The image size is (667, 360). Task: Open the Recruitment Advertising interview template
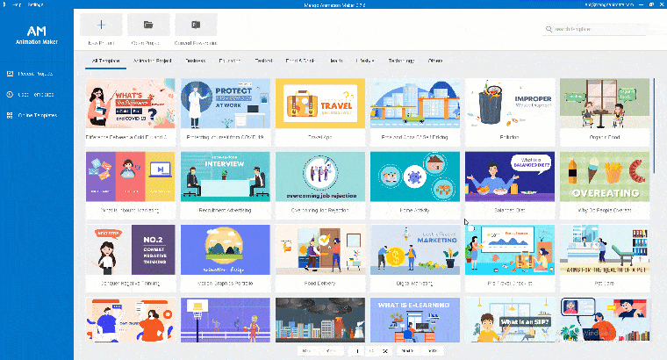point(225,176)
